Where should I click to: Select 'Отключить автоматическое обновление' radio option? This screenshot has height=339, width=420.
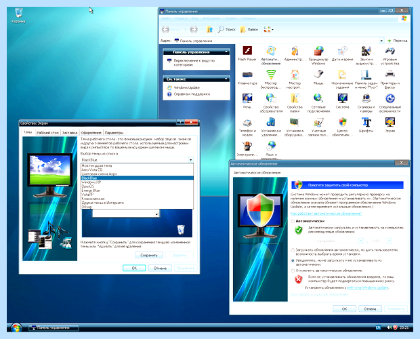pos(293,271)
